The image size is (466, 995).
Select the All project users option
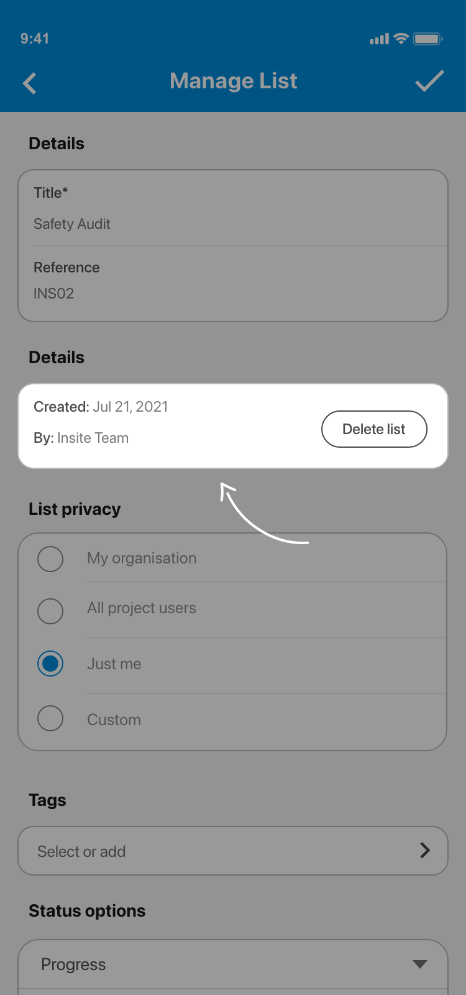[50, 611]
